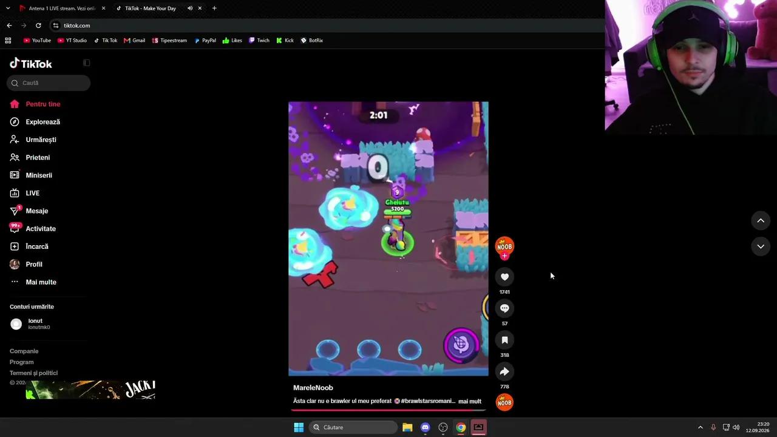Image resolution: width=777 pixels, height=437 pixels.
Task: Open the Companie footer link
Action: [24, 351]
